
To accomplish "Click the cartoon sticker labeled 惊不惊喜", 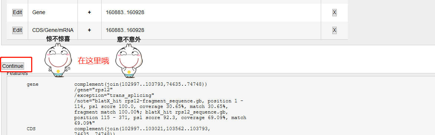I will (58, 56).
